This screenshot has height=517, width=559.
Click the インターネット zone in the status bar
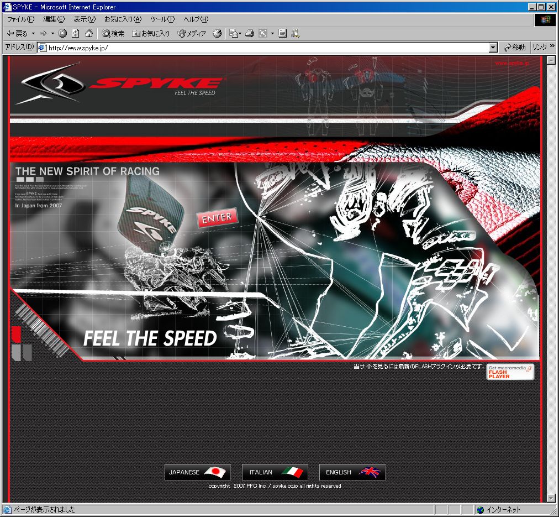498,510
